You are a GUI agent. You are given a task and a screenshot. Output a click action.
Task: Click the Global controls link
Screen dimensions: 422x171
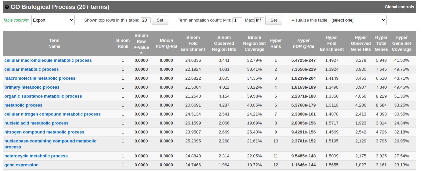[x=399, y=7]
